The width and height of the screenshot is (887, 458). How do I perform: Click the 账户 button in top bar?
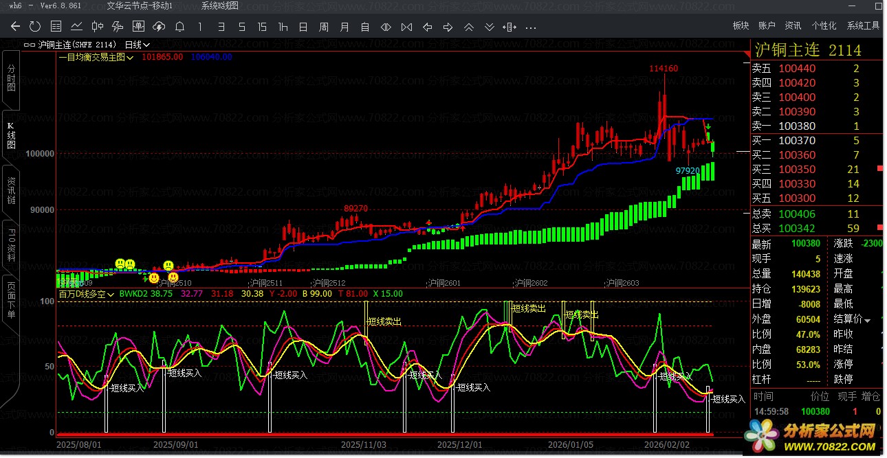(x=767, y=26)
